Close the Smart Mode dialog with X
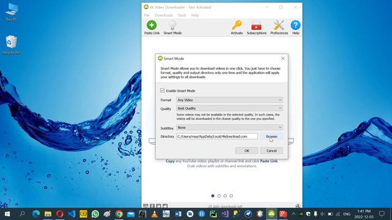Viewport: 392px width, 220px height. click(x=283, y=59)
